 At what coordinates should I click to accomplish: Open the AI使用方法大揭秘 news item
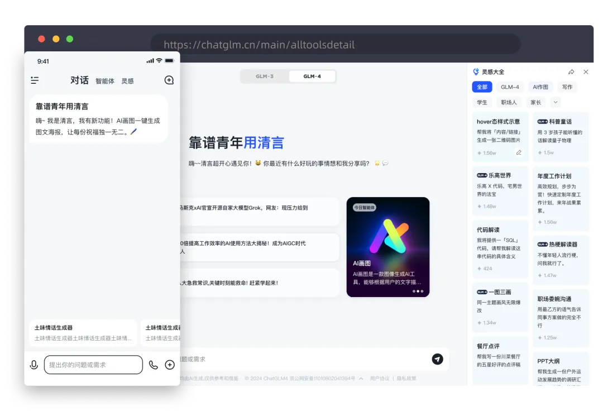coord(260,247)
